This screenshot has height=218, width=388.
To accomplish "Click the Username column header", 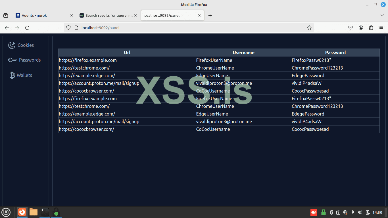I will coord(243,53).
